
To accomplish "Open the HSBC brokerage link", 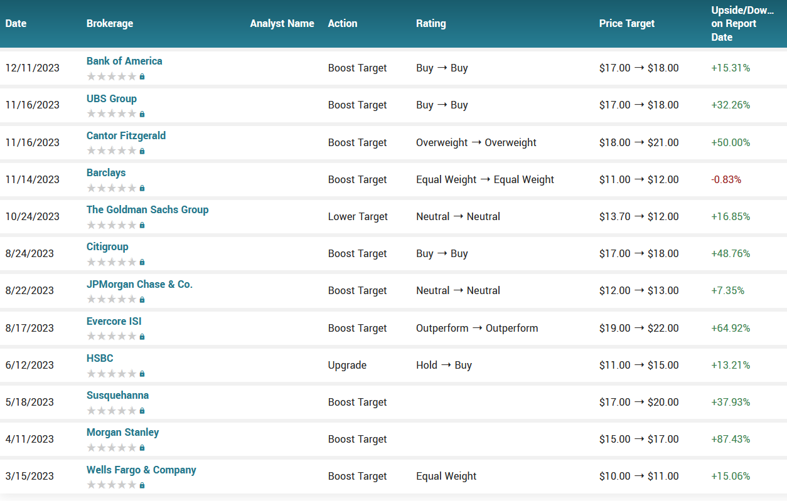I will tap(100, 358).
